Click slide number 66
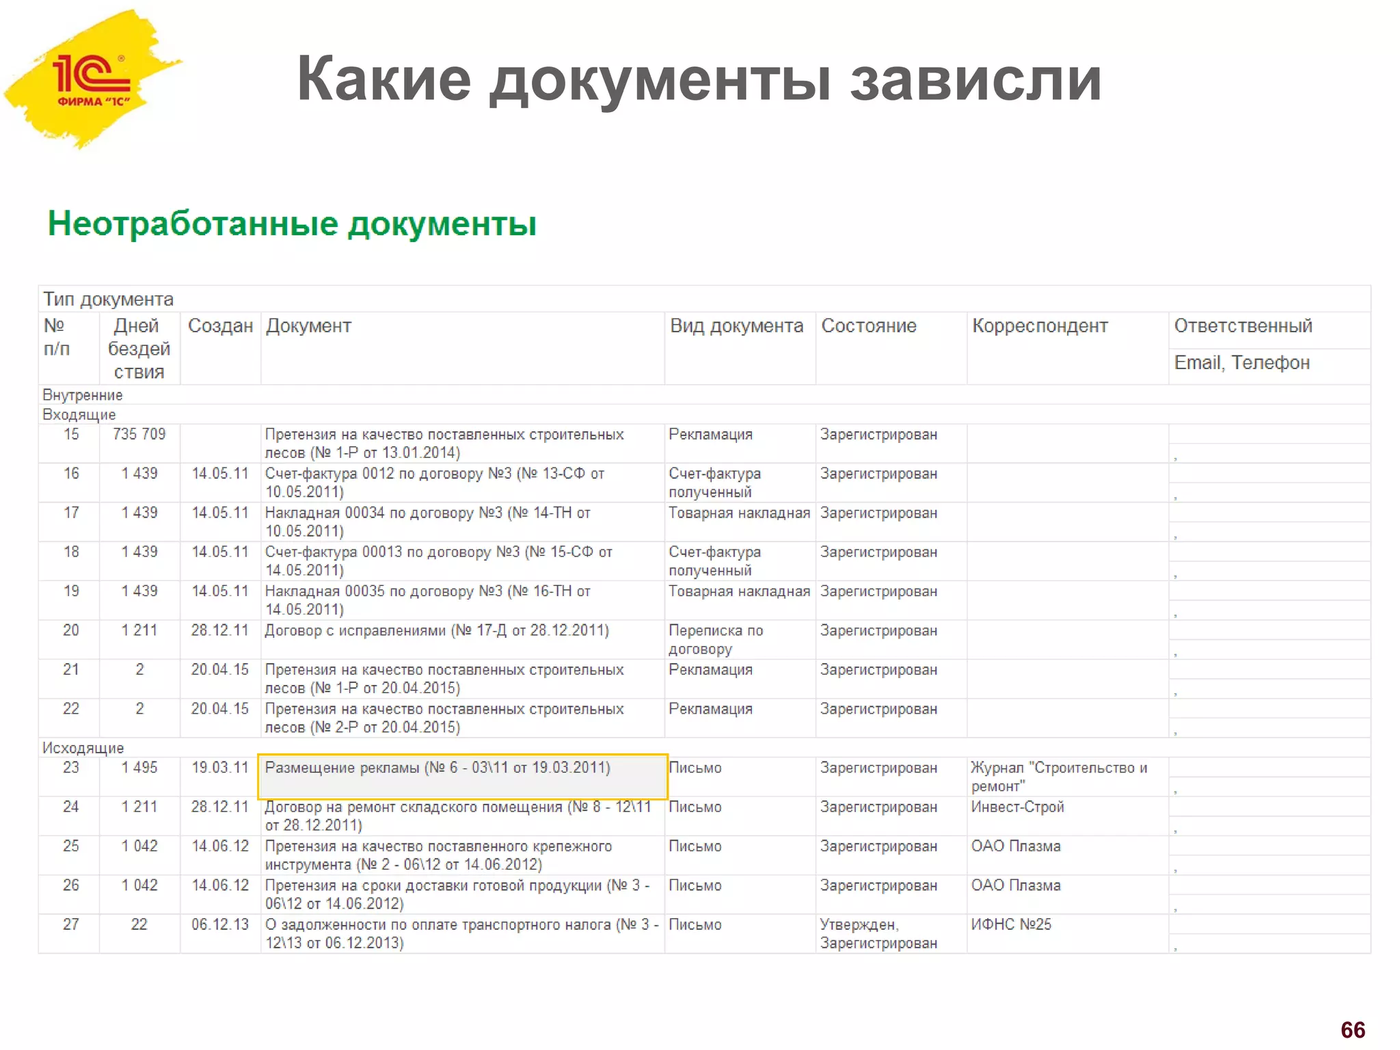 1353,1029
